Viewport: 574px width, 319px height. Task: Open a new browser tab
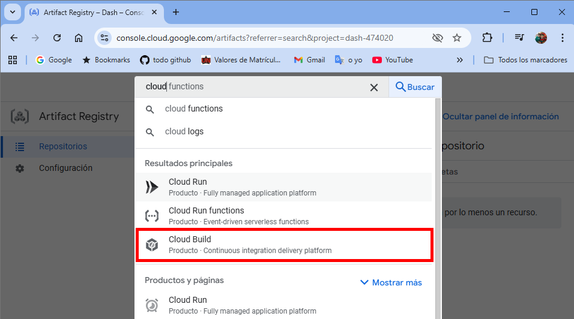[x=176, y=13]
